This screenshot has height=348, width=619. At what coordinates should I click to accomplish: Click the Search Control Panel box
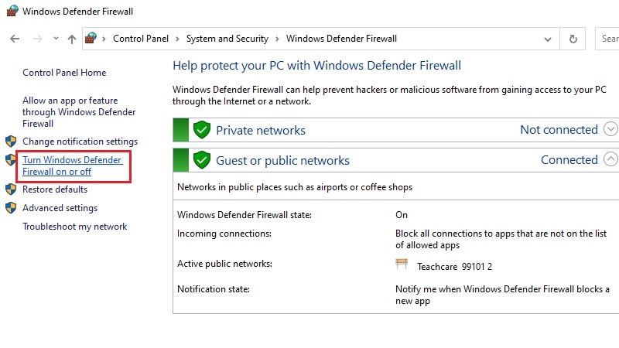(609, 39)
